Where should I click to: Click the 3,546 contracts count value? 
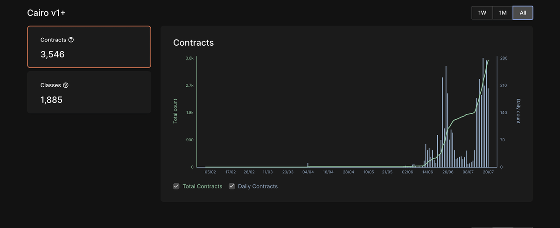click(x=52, y=55)
